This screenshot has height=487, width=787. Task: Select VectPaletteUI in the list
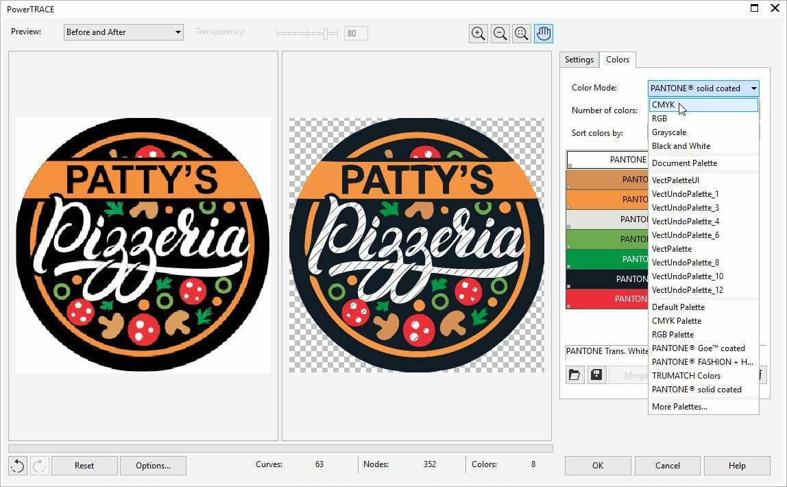point(703,180)
